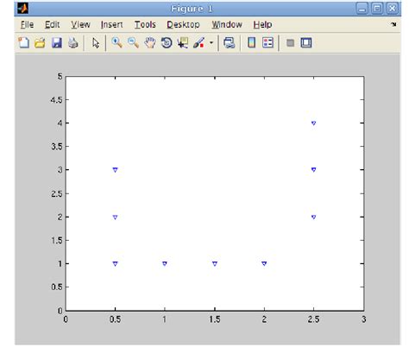Open the Tools menu
Screen dimensions: 409x347
tap(145, 24)
